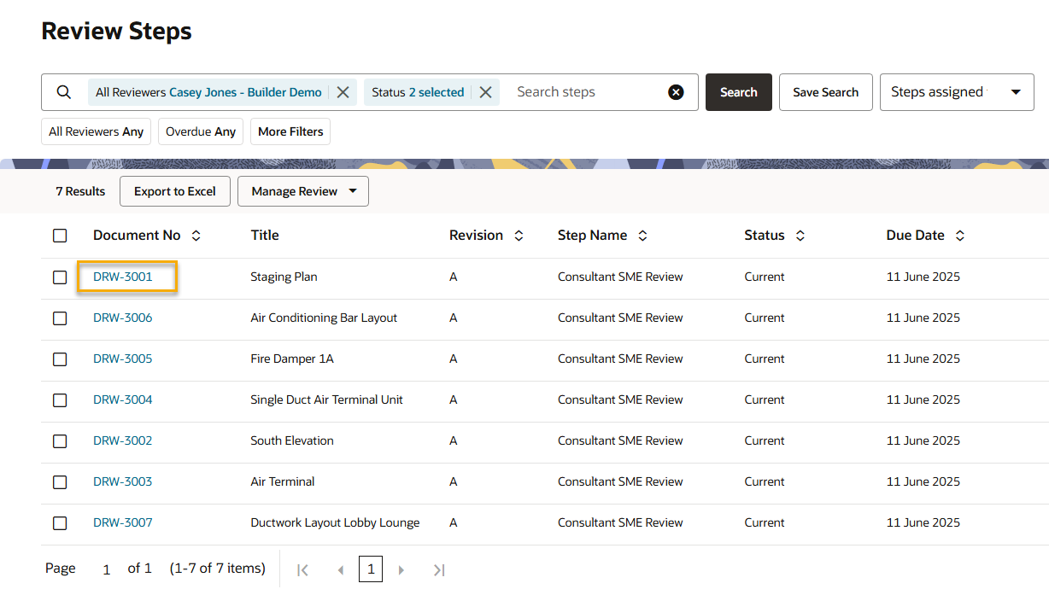
Task: Open the Overdue Any filter
Action: (x=201, y=131)
